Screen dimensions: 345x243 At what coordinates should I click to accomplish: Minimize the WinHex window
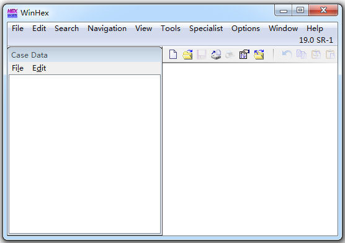[284, 10]
